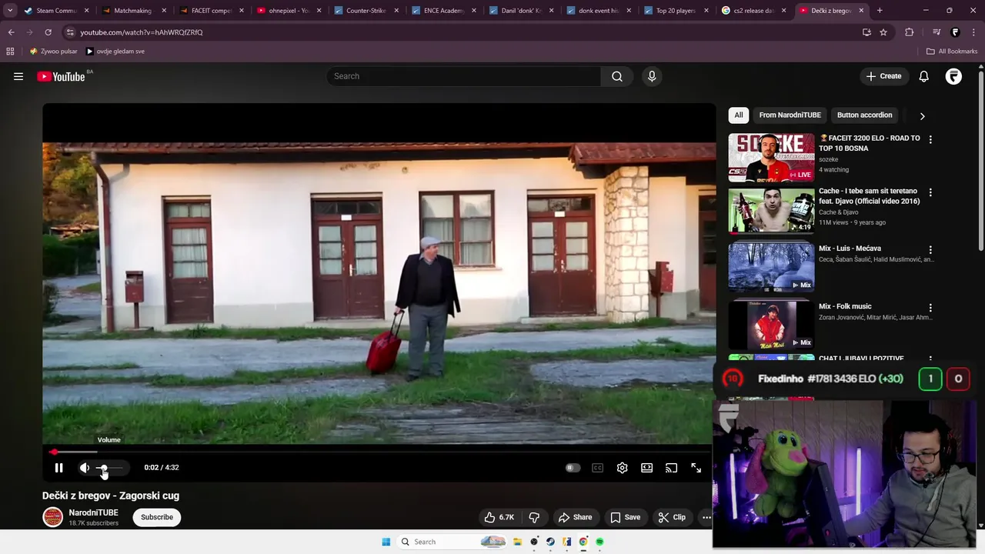This screenshot has width=985, height=554.
Task: Open the YouTube account avatar menu
Action: [x=953, y=76]
